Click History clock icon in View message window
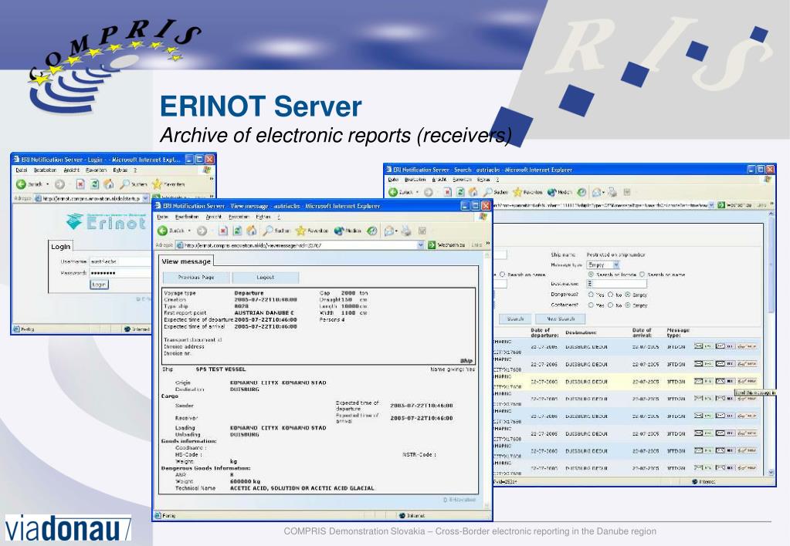 [371, 231]
